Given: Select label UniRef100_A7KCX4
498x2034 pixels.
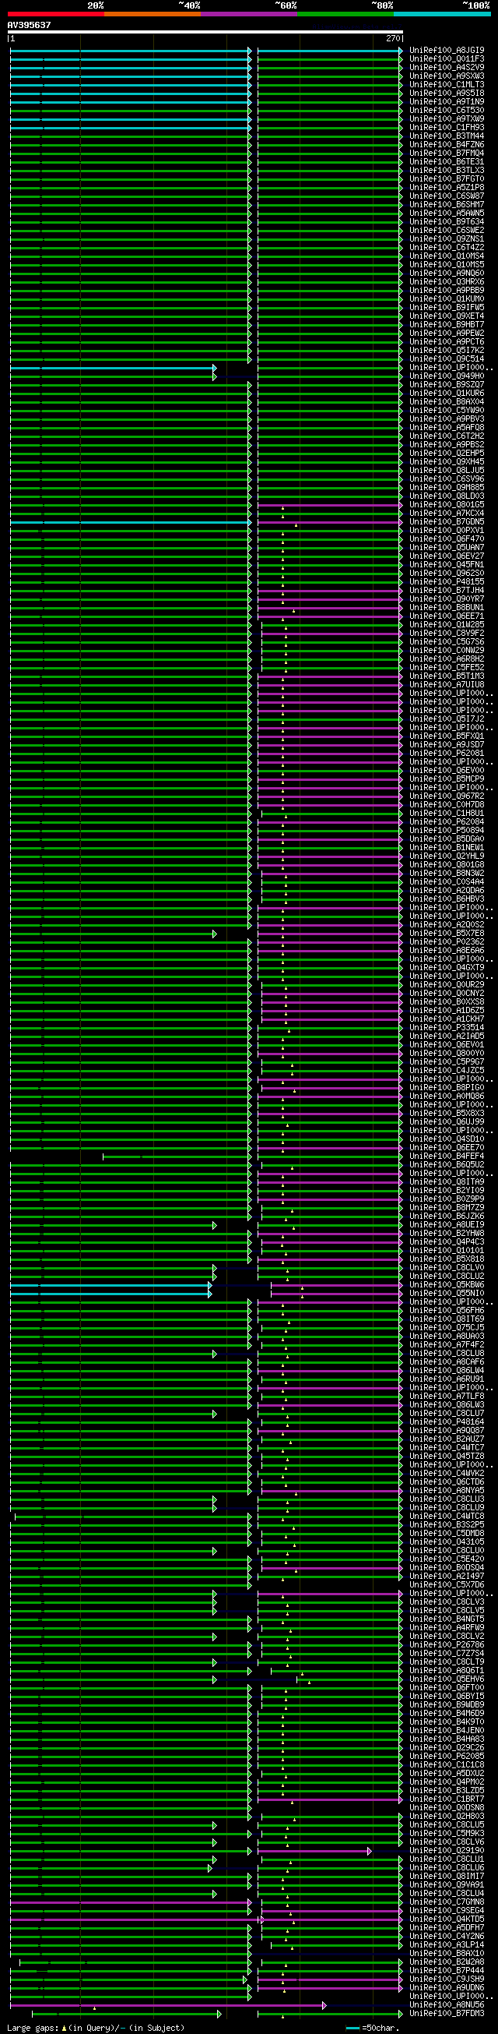Looking at the screenshot, I should coord(447,514).
